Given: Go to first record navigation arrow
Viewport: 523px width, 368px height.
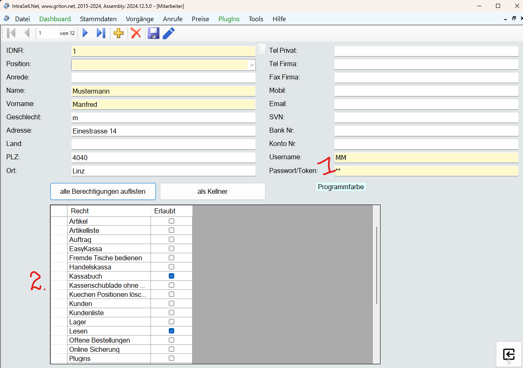Looking at the screenshot, I should 11,33.
